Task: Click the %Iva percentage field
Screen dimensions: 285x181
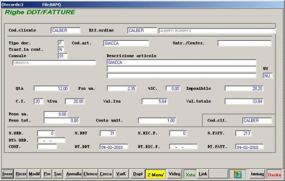Action: [x=75, y=101]
